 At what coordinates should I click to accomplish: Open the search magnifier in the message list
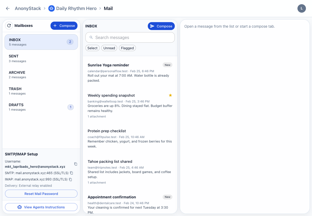[91, 37]
